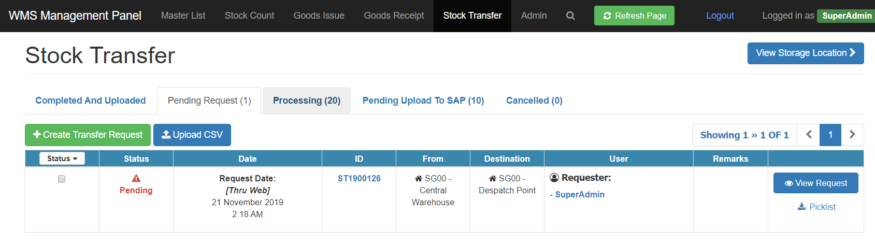Go to the previous page arrow
This screenshot has height=242, width=875.
[x=809, y=135]
